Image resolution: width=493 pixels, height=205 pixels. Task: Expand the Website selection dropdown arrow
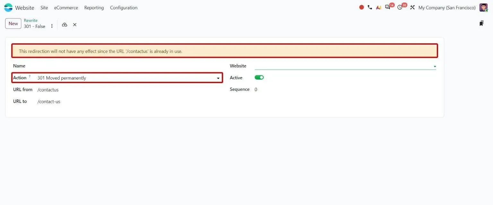pyautogui.click(x=435, y=66)
